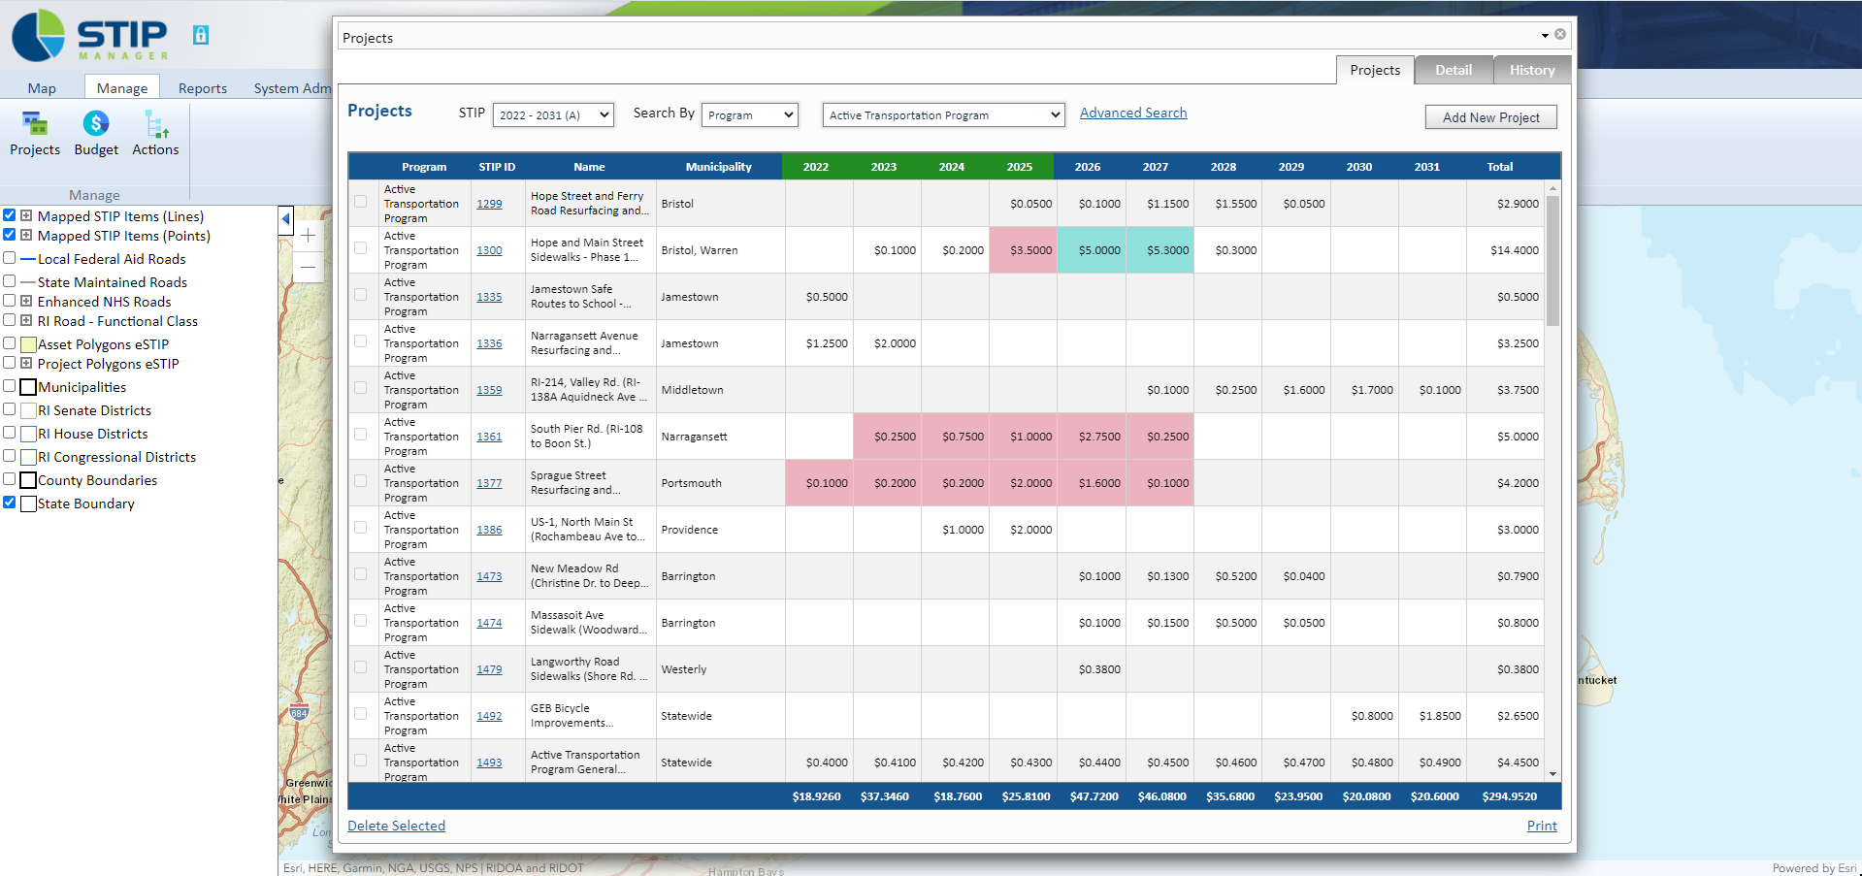Open the STIP year dropdown showing 2022 - 2031

552,114
